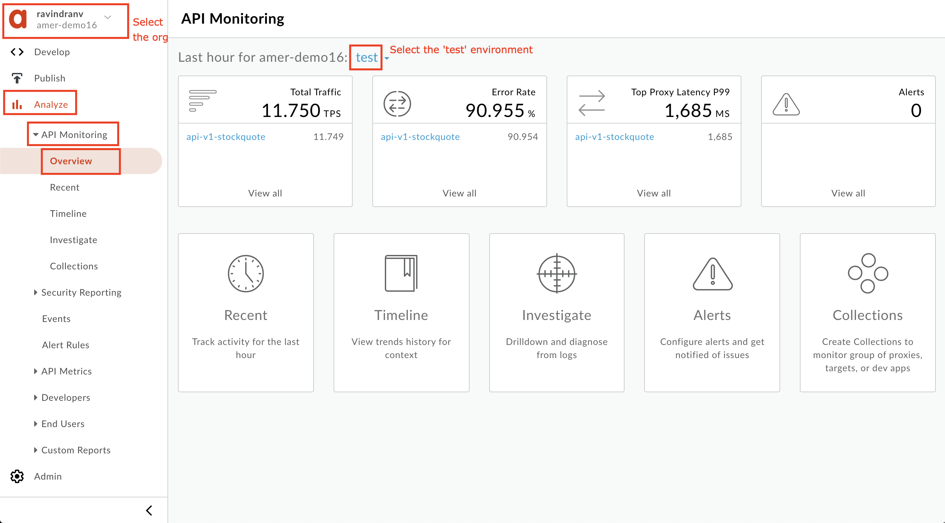The image size is (945, 523).
Task: Open the Recent card title
Action: (245, 315)
